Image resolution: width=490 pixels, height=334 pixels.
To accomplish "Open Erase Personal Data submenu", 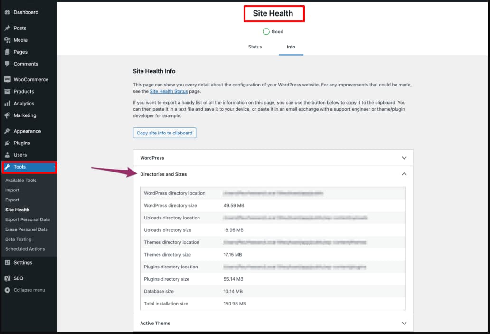I will tap(26, 229).
